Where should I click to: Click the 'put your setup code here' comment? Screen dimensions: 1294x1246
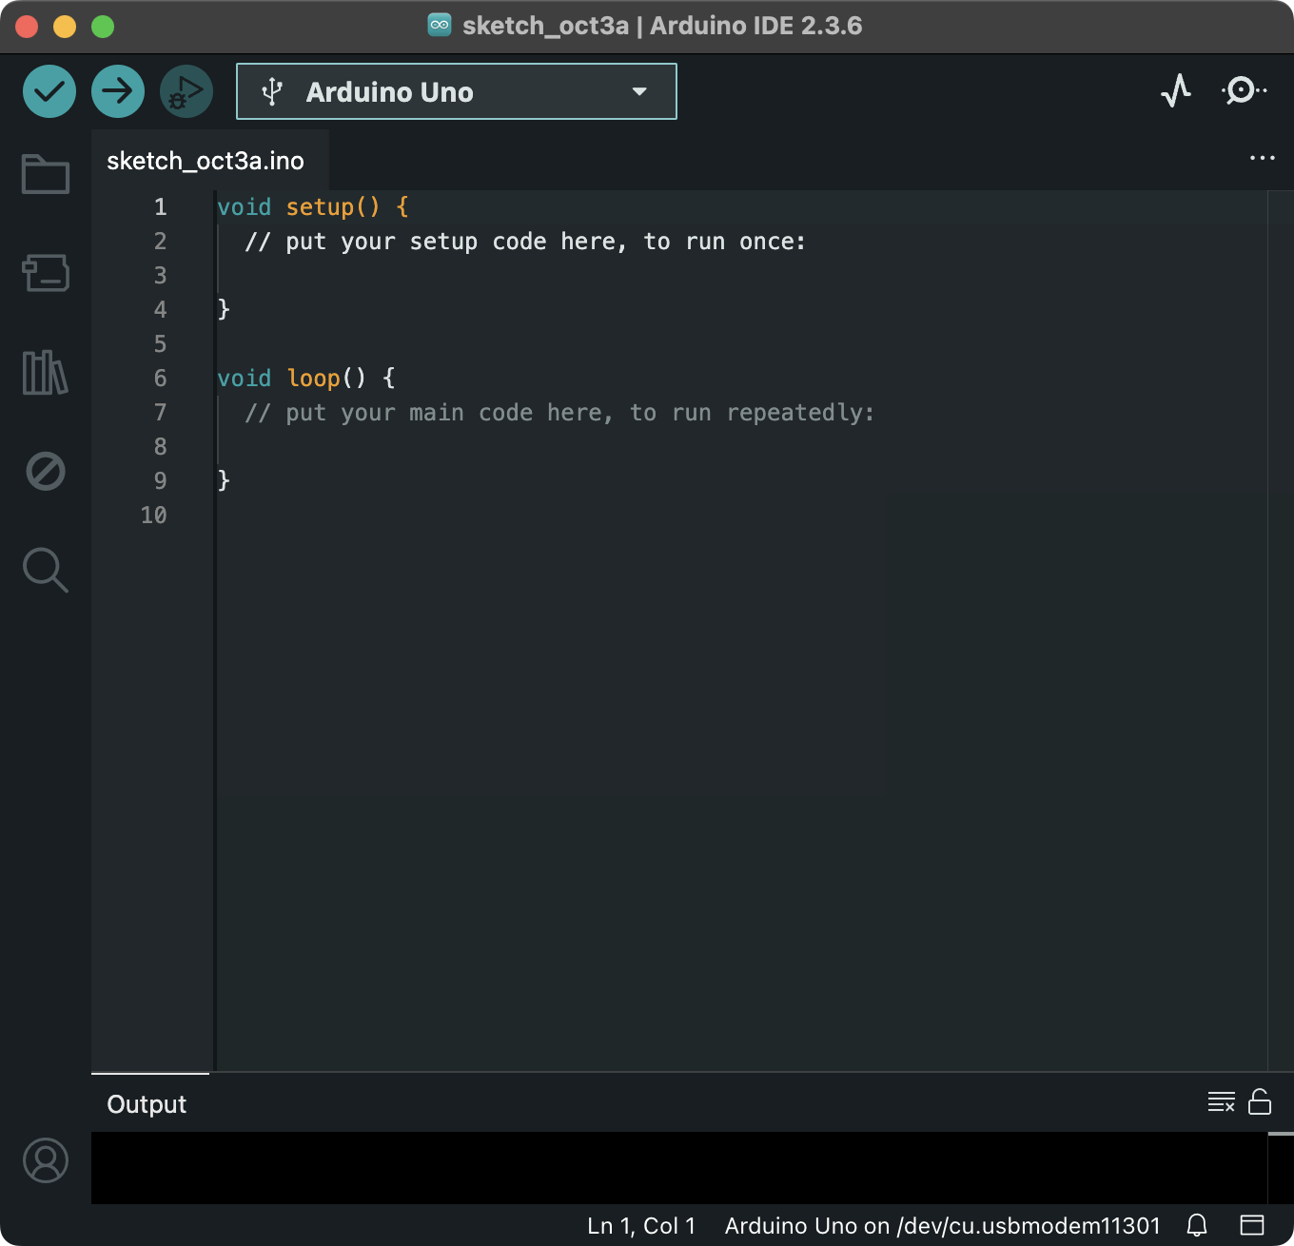click(x=525, y=242)
